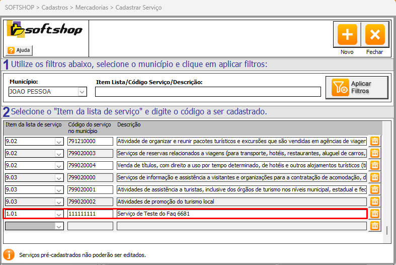Screen dimensions: 396x265
Task: Click the Softshop logo
Action: tap(44, 30)
